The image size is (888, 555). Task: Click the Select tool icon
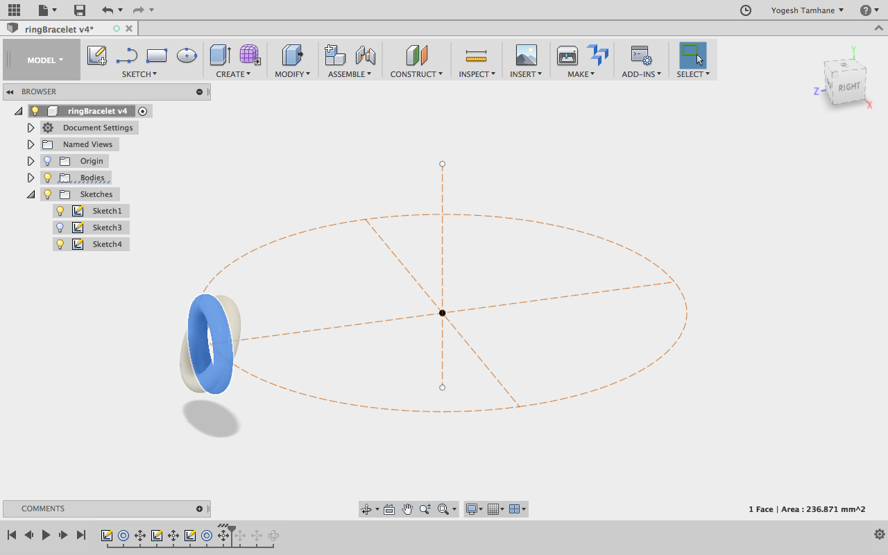click(x=692, y=55)
